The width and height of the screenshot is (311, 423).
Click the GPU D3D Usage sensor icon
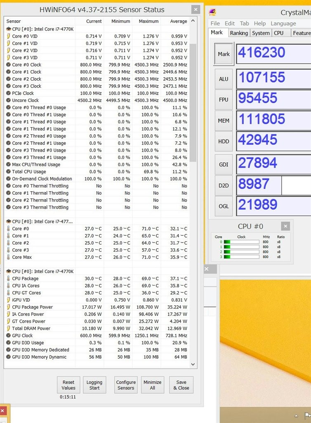(x=8, y=342)
